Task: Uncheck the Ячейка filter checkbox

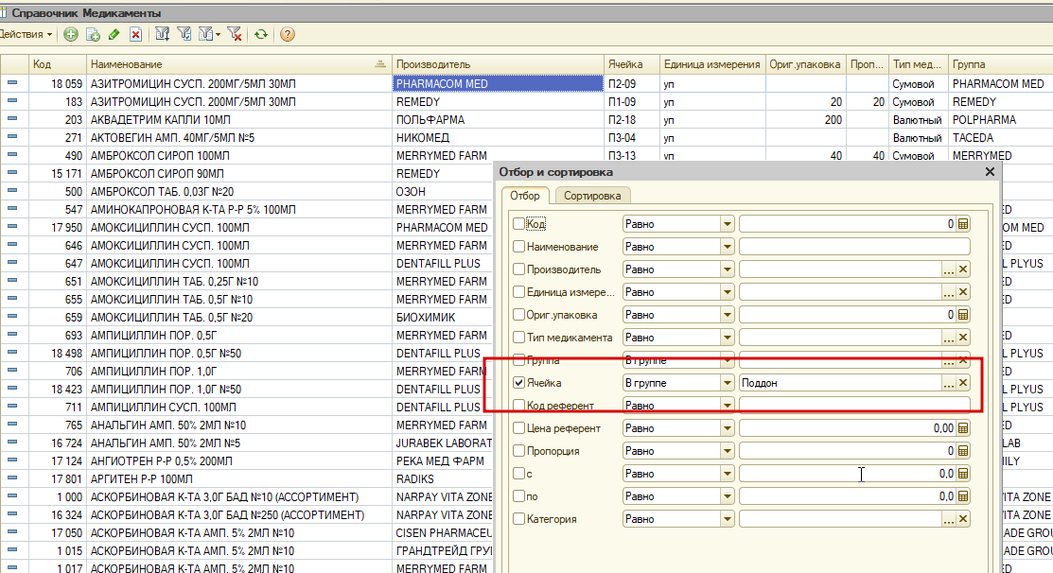Action: pos(518,383)
